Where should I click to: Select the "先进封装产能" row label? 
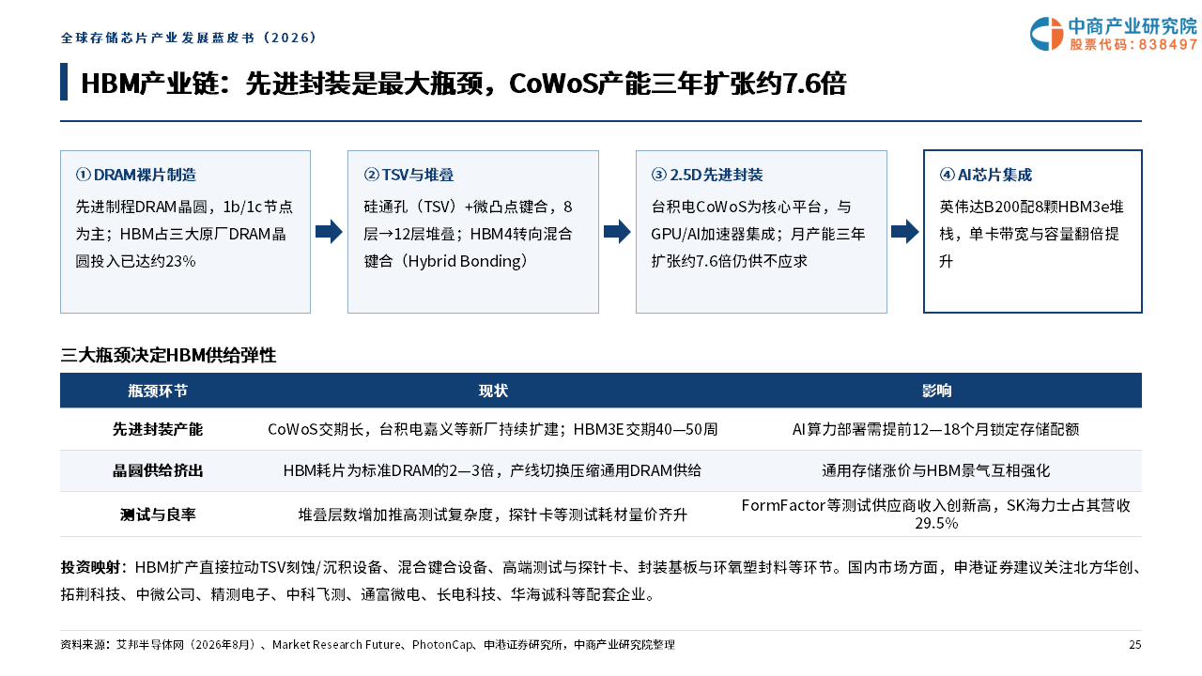click(158, 429)
